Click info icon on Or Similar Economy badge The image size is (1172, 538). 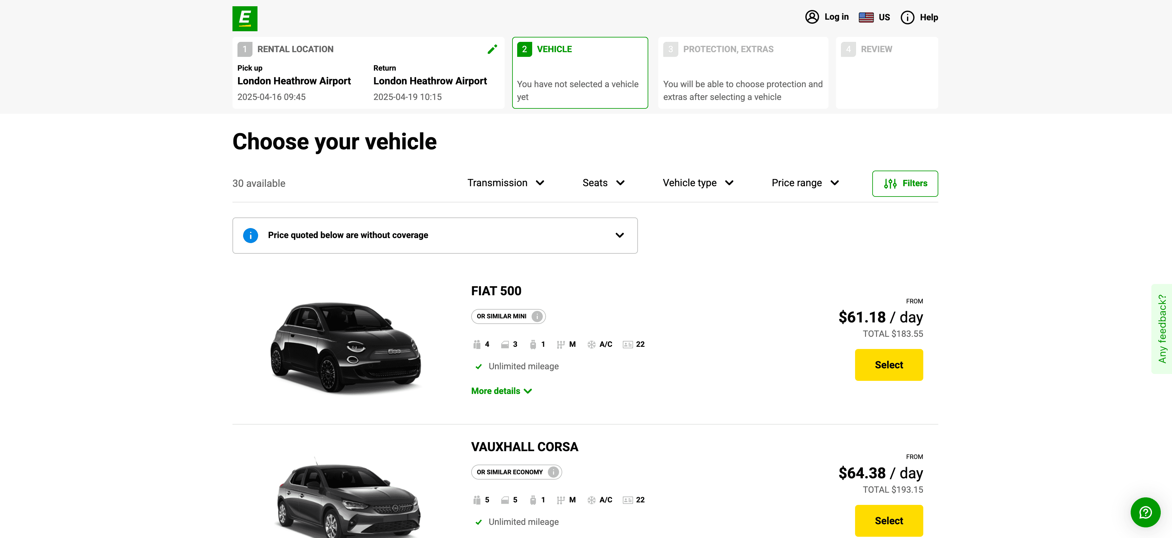553,472
